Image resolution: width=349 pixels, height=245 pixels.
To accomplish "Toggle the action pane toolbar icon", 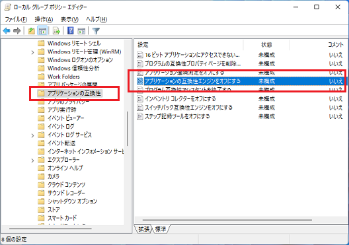I will (81, 30).
